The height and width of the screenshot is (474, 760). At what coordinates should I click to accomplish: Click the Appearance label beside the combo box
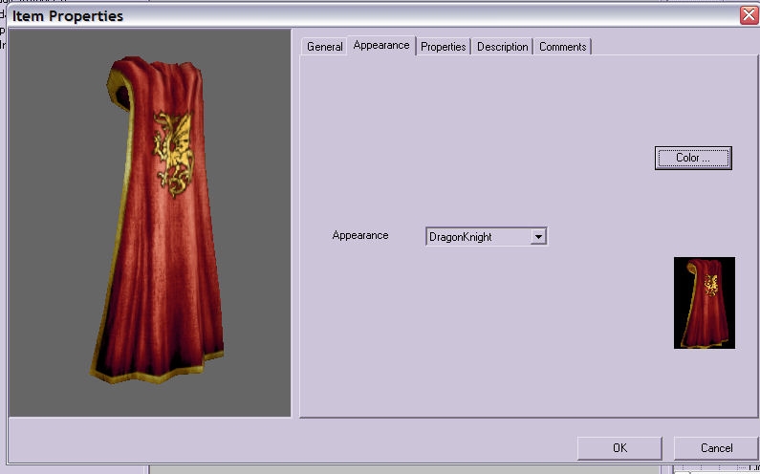coord(359,235)
